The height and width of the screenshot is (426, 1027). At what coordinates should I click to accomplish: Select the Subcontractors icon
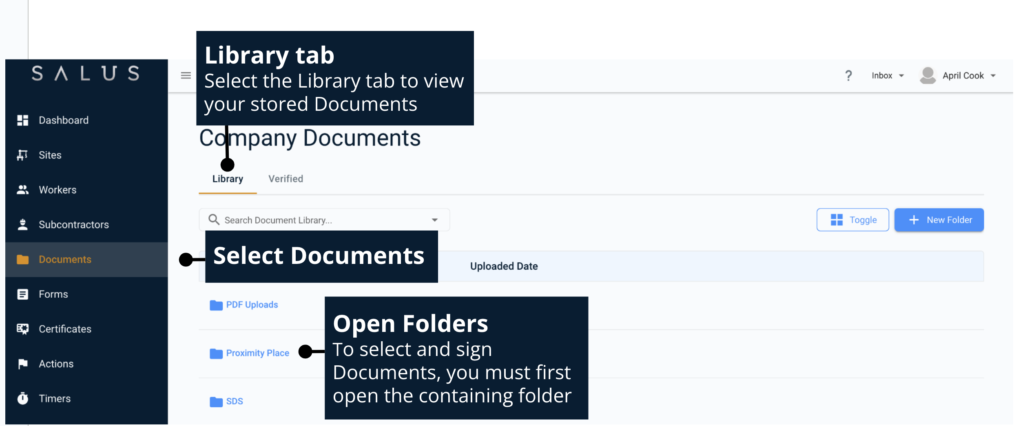point(22,224)
